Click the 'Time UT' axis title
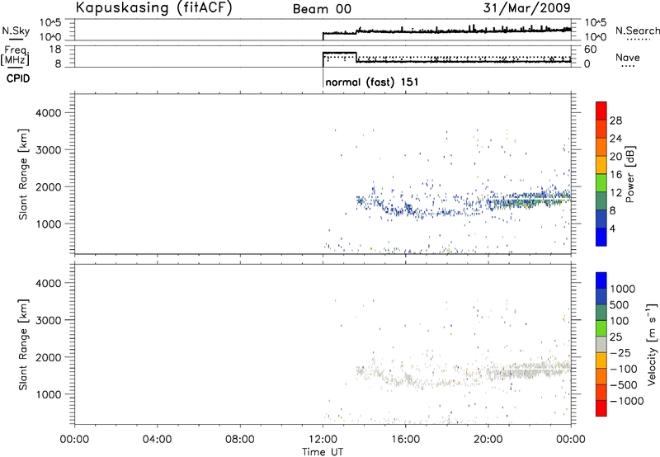This screenshot has height=457, width=660. (x=323, y=452)
